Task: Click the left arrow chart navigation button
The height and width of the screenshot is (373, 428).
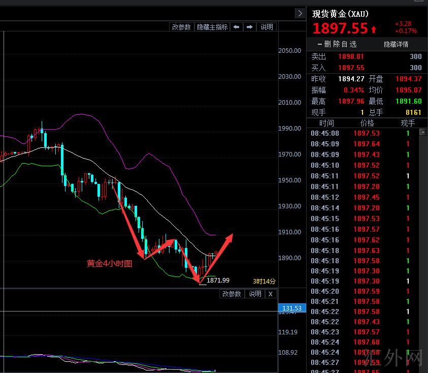Action: 236,27
